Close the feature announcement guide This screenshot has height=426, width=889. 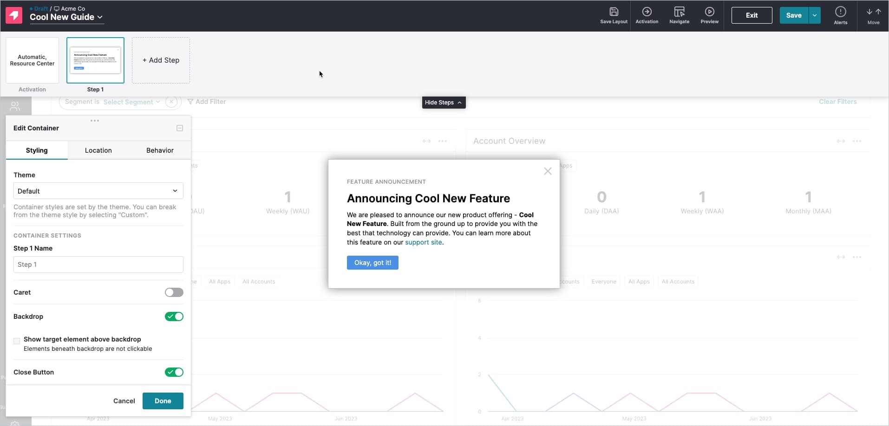548,171
